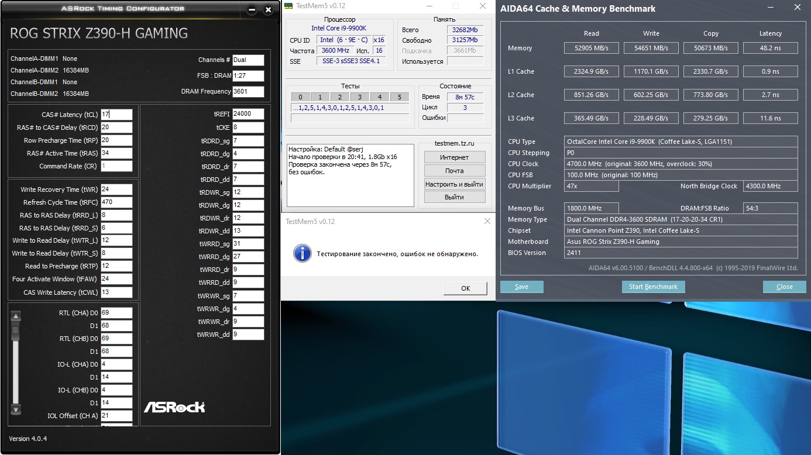Select test indicator 0 in TestMem5

point(300,97)
